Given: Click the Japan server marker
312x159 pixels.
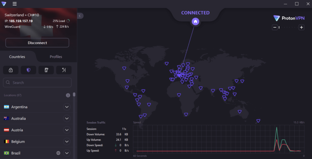Looking at the screenshot, I should click(x=242, y=81).
